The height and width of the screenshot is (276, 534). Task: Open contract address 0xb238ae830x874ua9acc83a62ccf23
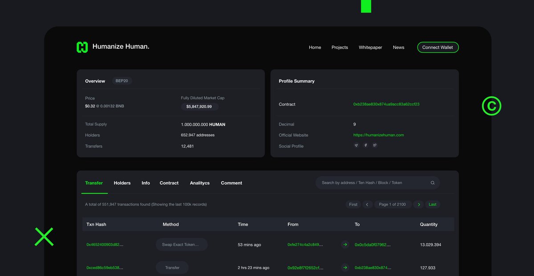click(386, 104)
